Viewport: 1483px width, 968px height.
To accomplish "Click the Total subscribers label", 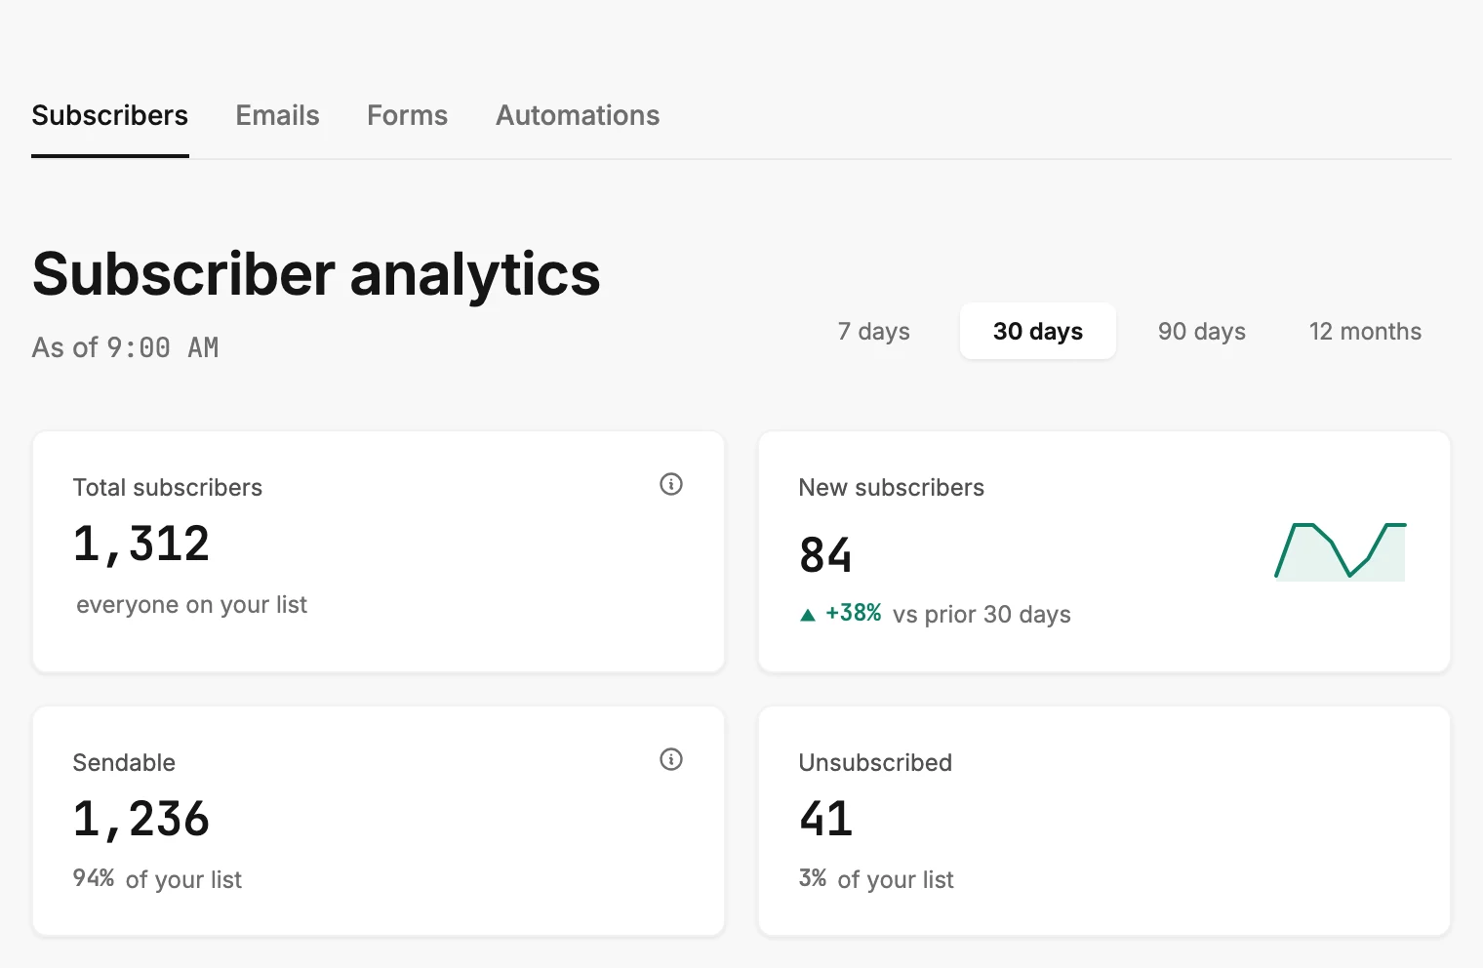I will tap(168, 487).
